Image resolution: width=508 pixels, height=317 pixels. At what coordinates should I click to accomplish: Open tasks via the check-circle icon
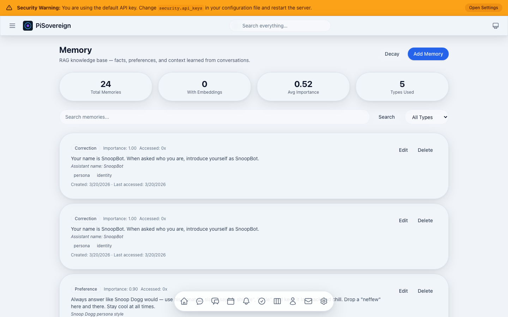(x=262, y=301)
